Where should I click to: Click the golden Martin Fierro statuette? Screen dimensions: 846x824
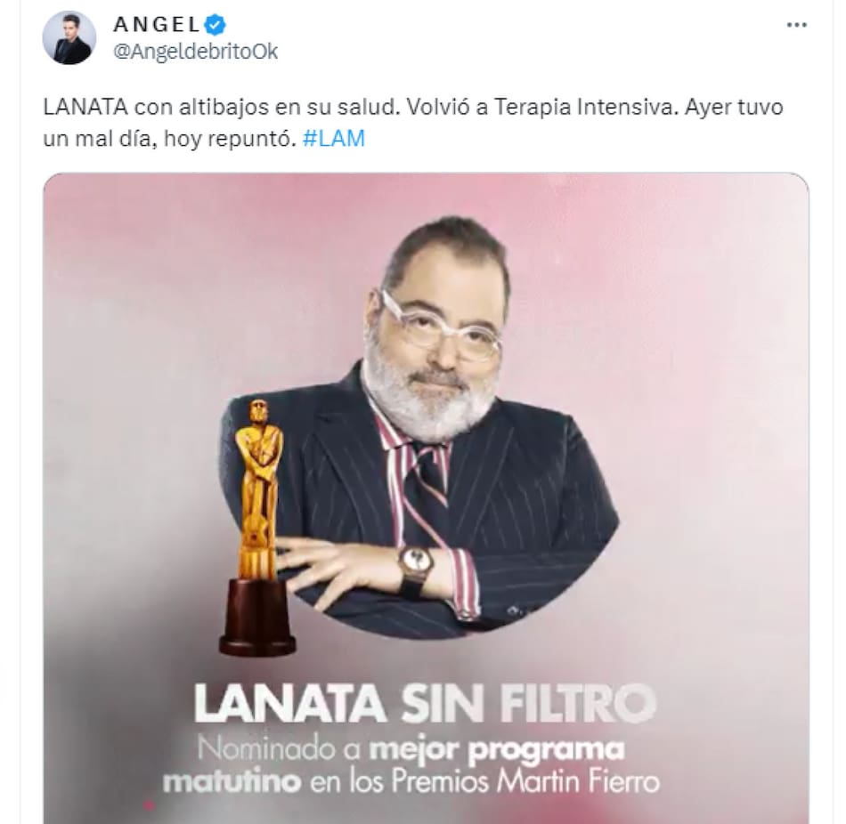coord(258,528)
